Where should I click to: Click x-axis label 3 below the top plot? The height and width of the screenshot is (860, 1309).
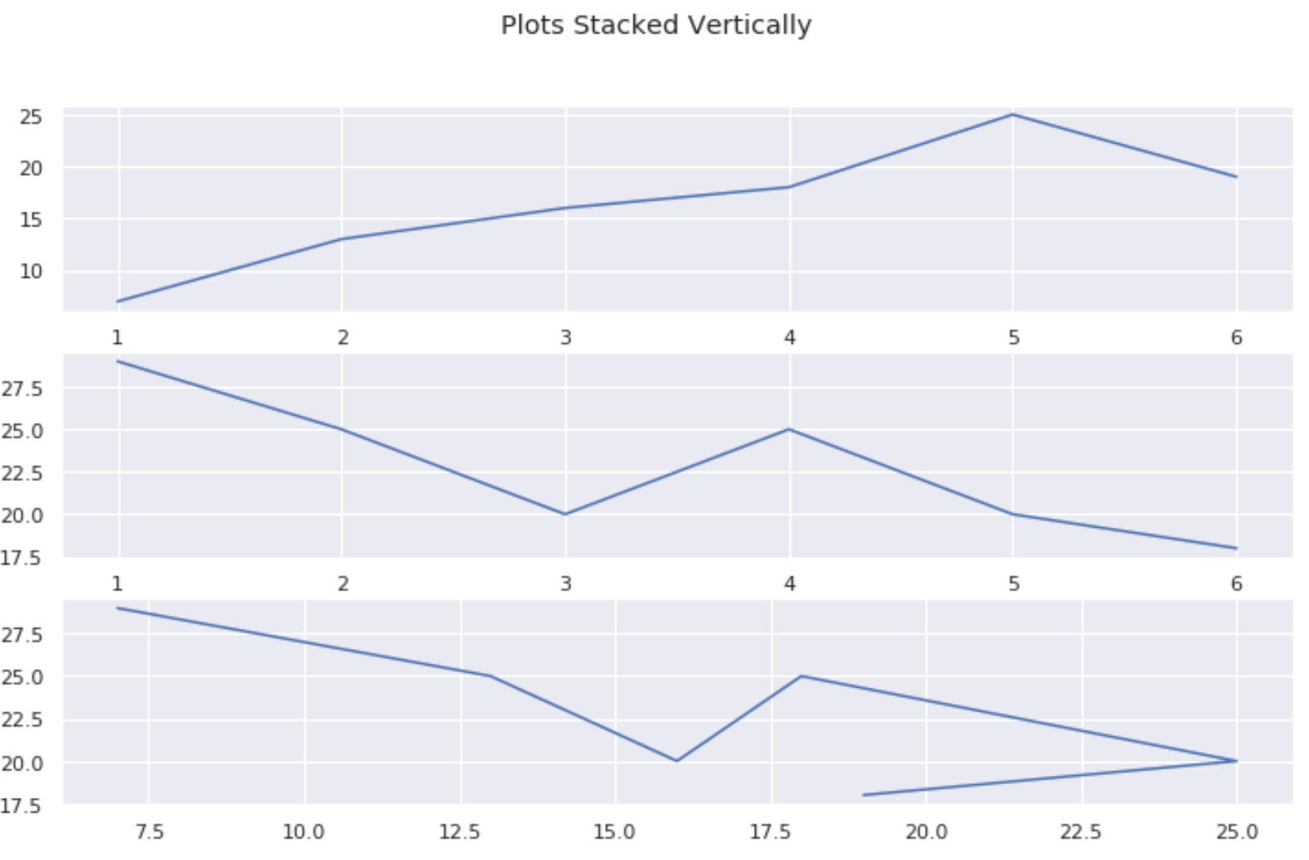click(x=565, y=337)
